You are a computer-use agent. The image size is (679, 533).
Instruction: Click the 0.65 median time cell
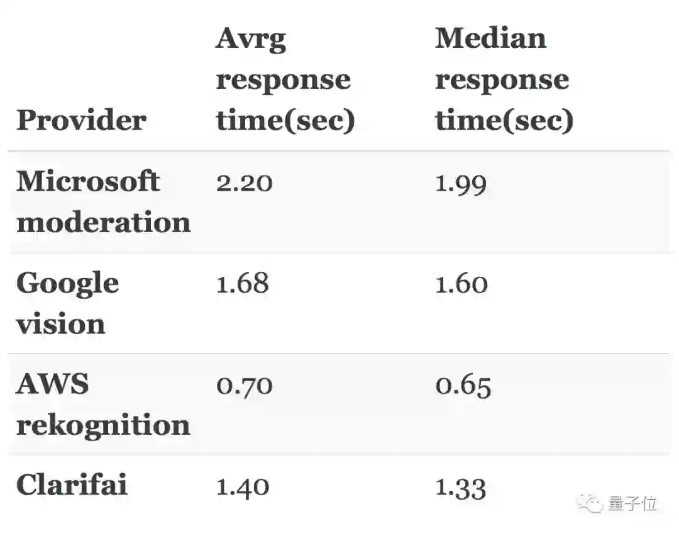point(463,385)
